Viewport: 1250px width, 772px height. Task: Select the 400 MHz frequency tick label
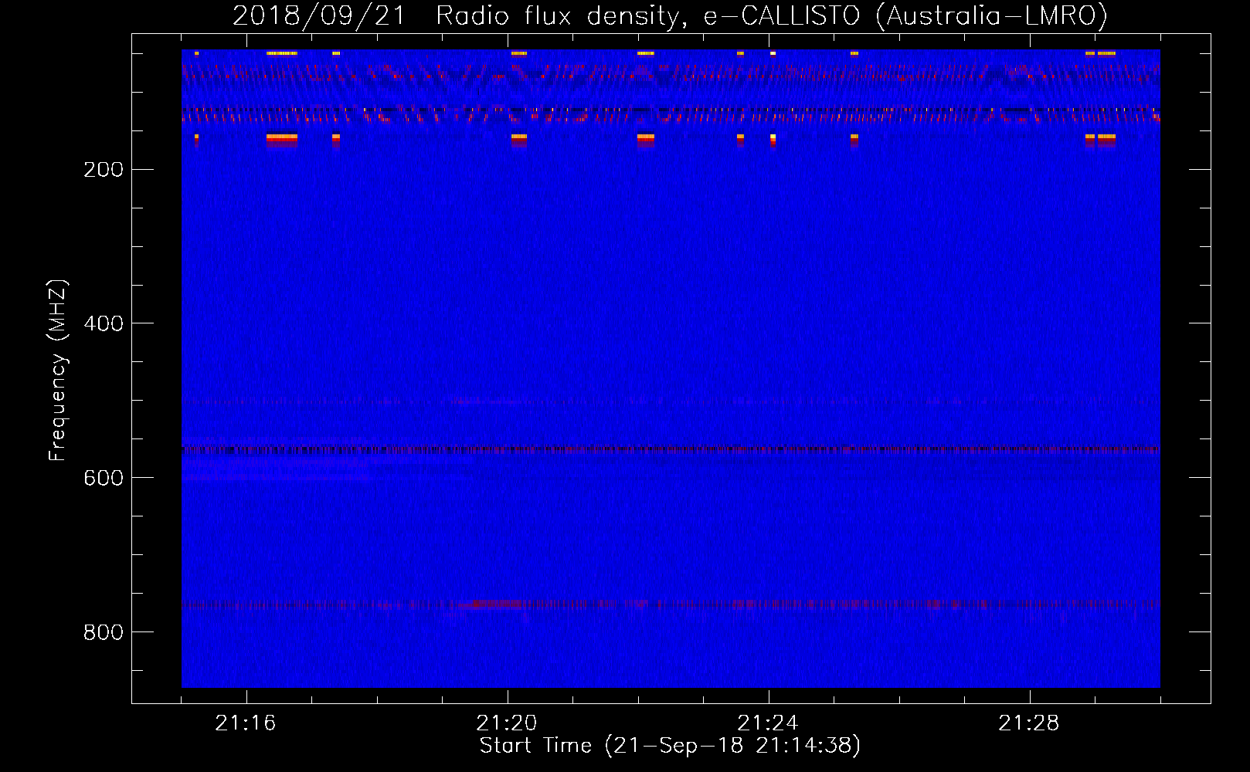click(x=104, y=323)
